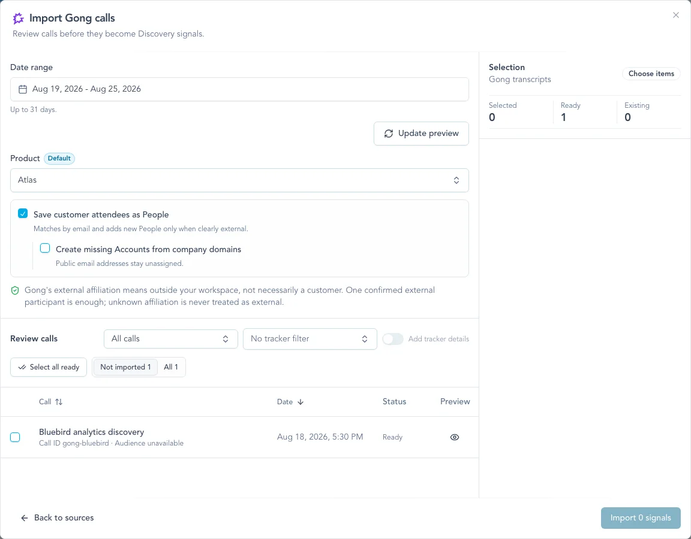Image resolution: width=691 pixels, height=539 pixels.
Task: Click the purple Gong logo icon
Action: (18, 18)
